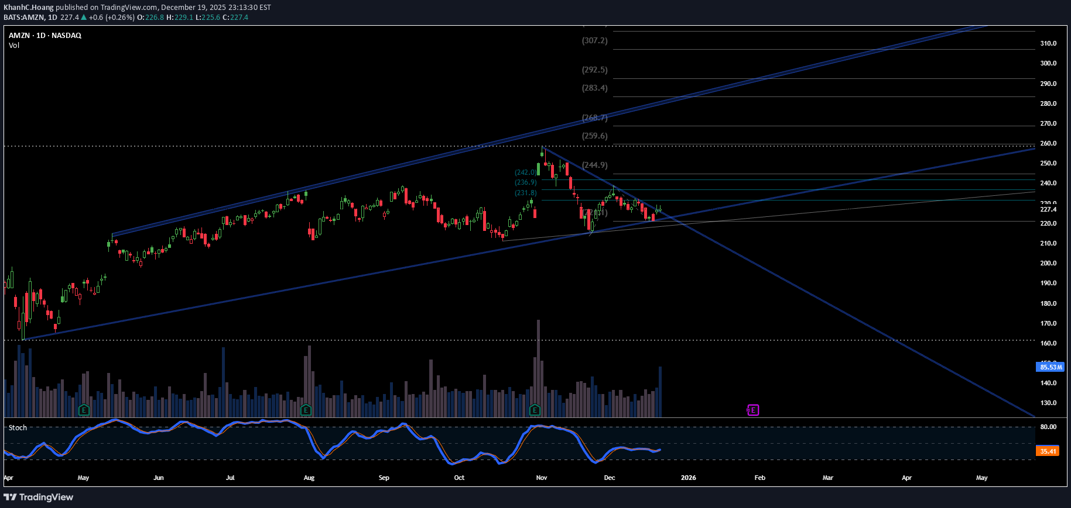The height and width of the screenshot is (508, 1071).
Task: Click the 227.4 current price label
Action: pyautogui.click(x=1048, y=209)
